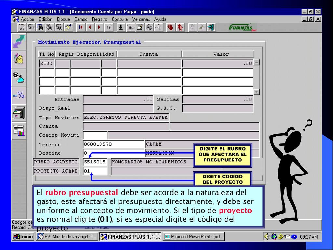333x250 pixels.
Task: Click the paintbrush clear toolbar icon
Action: click(x=68, y=27)
